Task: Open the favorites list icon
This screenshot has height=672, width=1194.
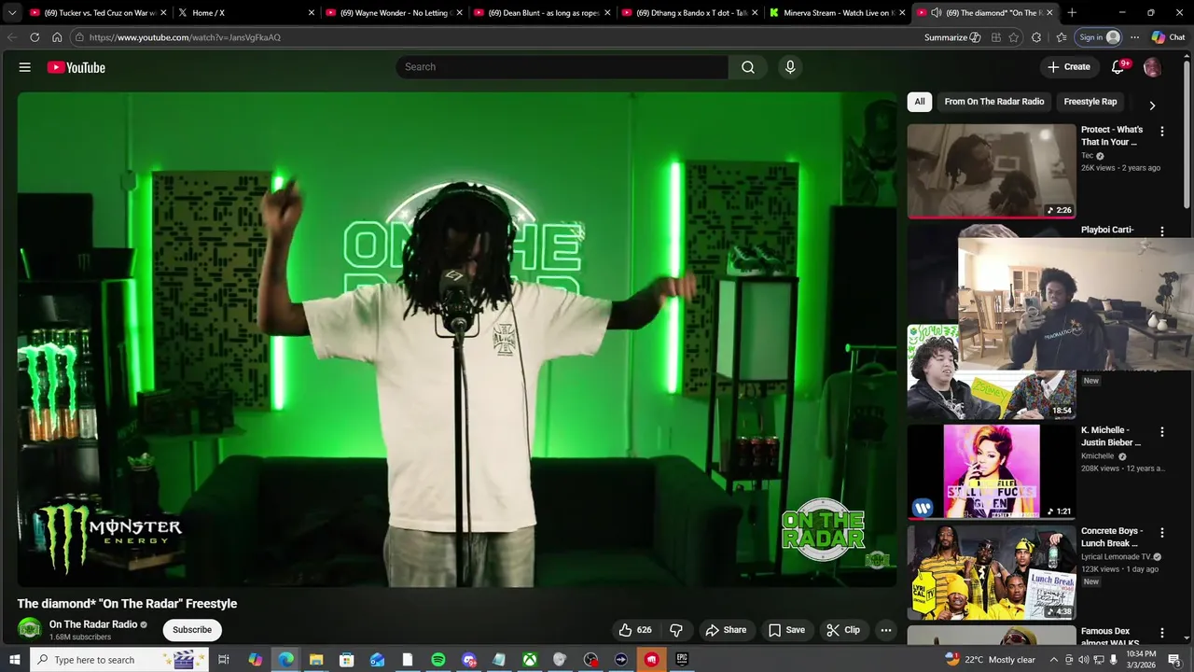Action: tap(1062, 37)
